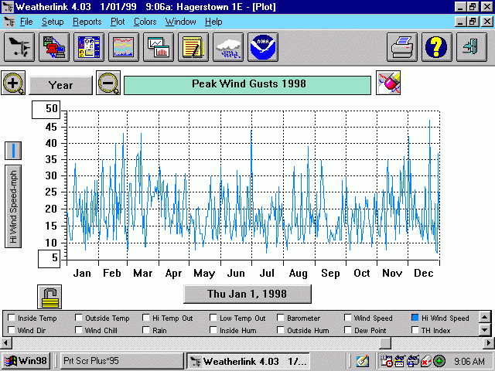Open the Help menu
This screenshot has width=495, height=371.
[213, 22]
